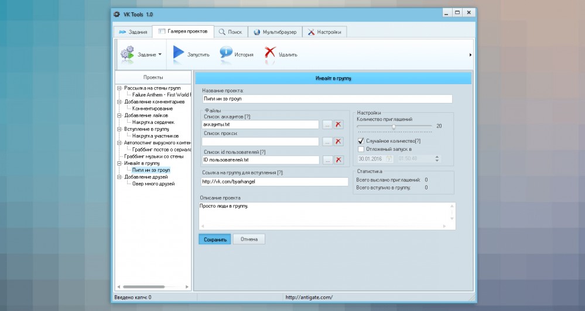Screen dimensions: 585x311
Task: Click the Проекты column header
Action: [153, 78]
